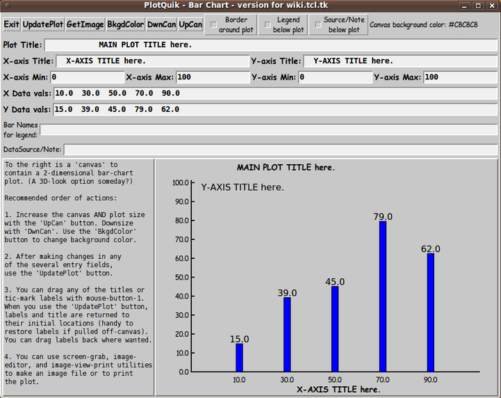
Task: Click the blue bar at x 70.0
Action: coord(383,296)
